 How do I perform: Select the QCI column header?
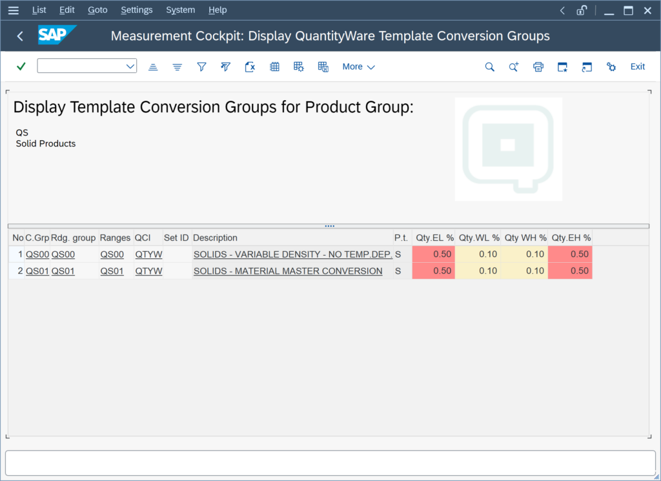pos(148,238)
